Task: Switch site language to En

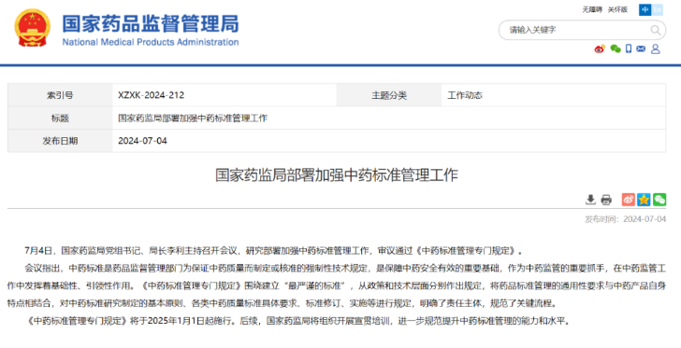Action: 657,9
